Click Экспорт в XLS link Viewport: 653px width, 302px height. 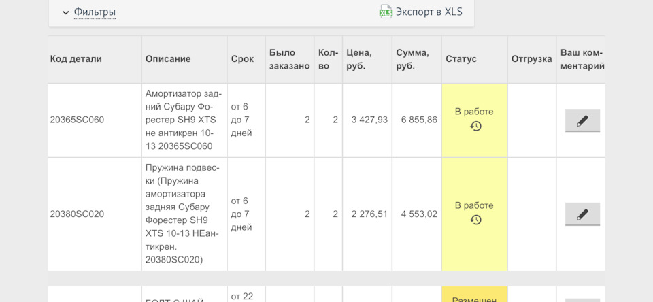(x=429, y=12)
